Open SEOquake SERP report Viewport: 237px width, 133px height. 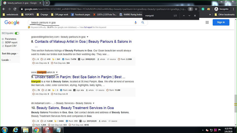click(x=11, y=42)
